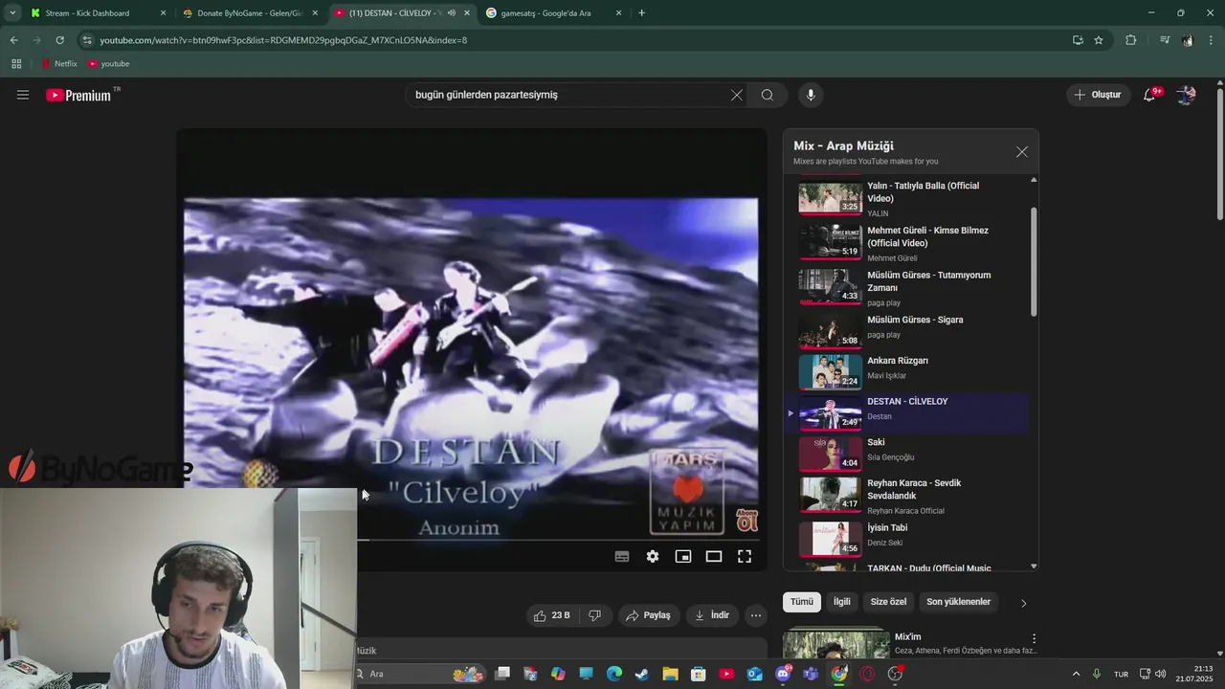Reload the current page
This screenshot has width=1225, height=689.
(59, 40)
